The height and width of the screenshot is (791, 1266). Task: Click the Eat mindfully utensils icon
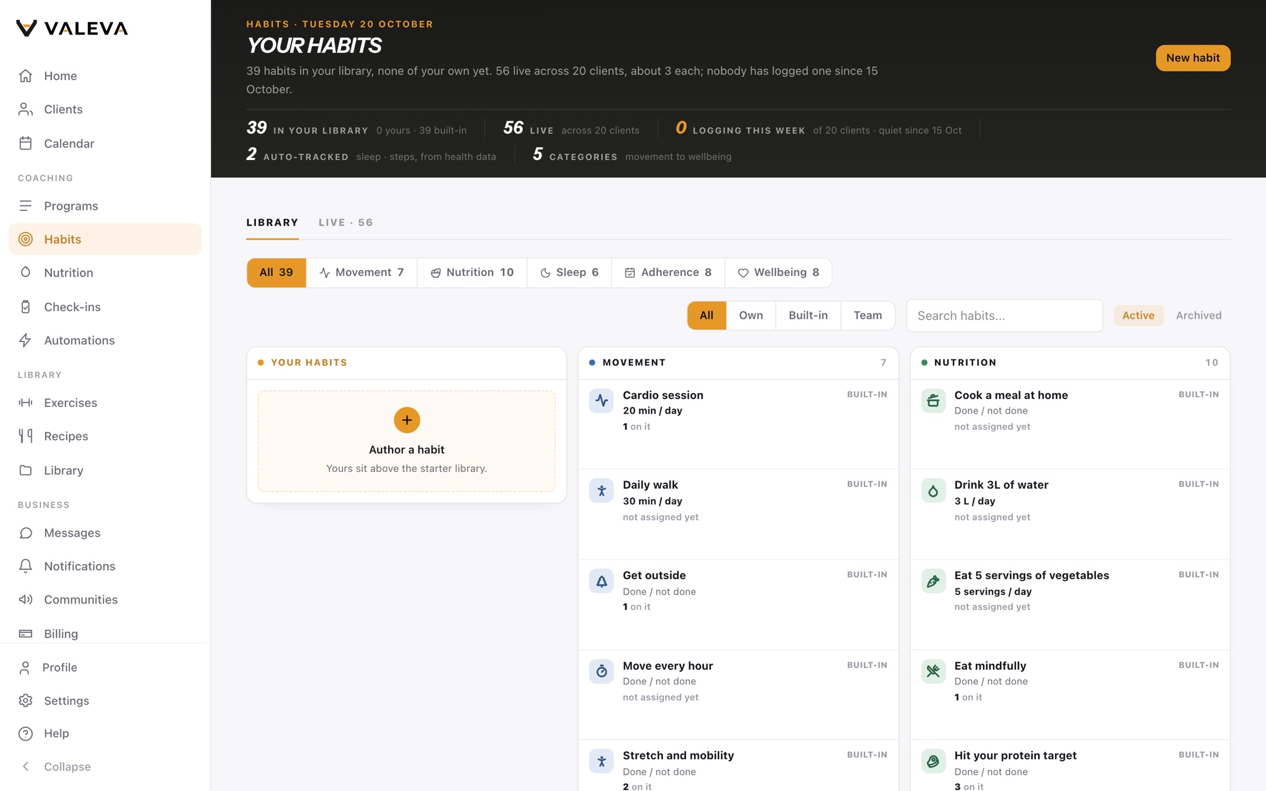[x=933, y=671]
